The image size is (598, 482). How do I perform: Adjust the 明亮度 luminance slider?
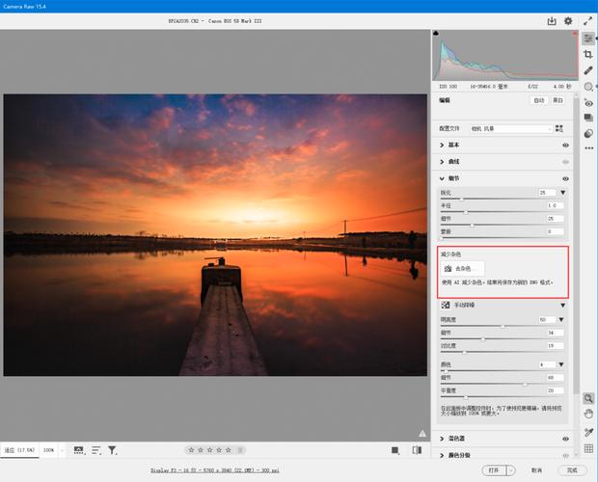coord(502,327)
